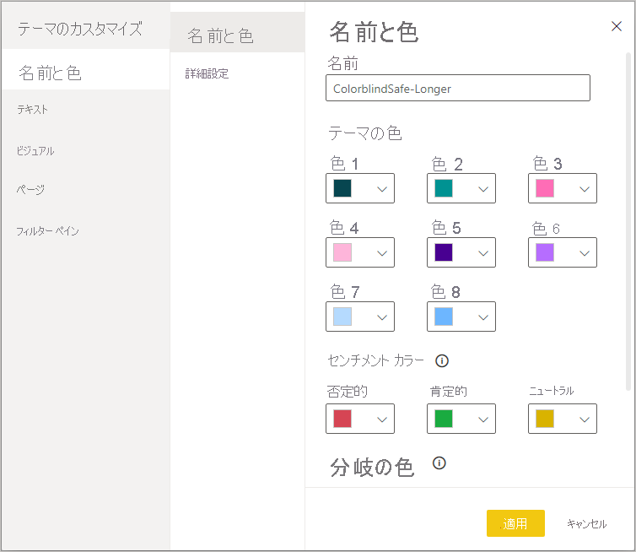This screenshot has height=552, width=636.
Task: Click the info icon next to 分岐の色
Action: tap(439, 463)
